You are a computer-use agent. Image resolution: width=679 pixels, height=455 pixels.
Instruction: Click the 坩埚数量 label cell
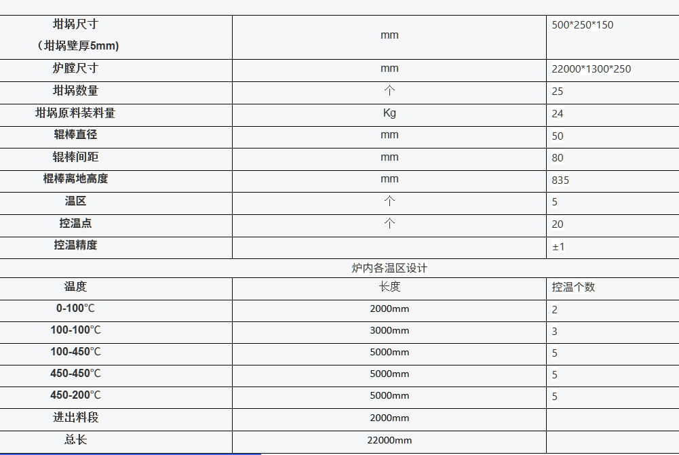75,91
